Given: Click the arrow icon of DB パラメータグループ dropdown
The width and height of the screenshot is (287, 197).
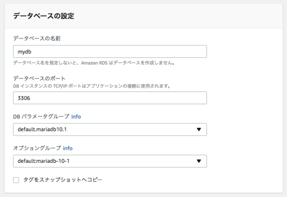Looking at the screenshot, I should pyautogui.click(x=199, y=129).
